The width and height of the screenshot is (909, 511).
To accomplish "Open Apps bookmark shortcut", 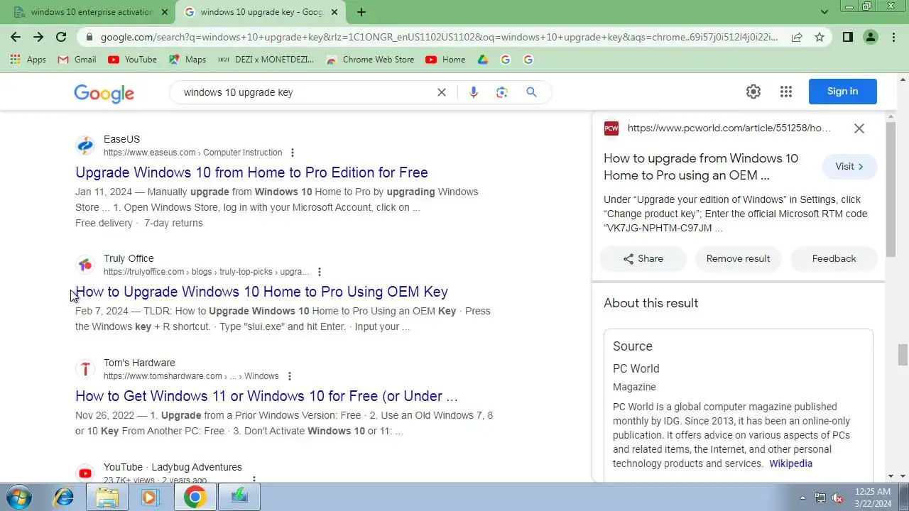I will click(x=28, y=60).
